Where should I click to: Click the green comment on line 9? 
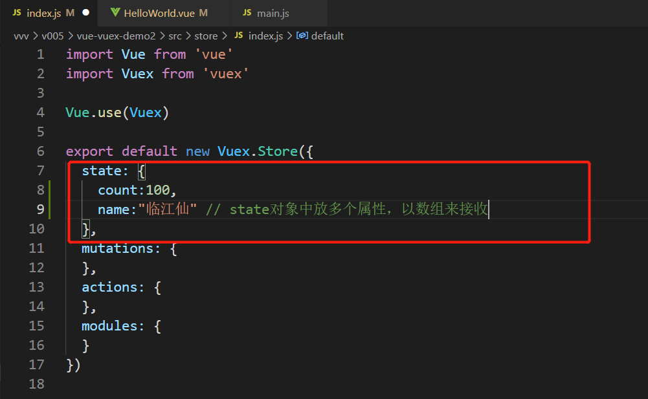tap(347, 209)
